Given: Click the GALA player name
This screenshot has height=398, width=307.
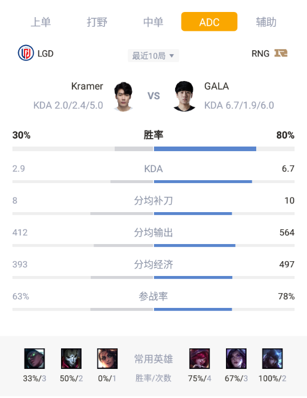Looking at the screenshot, I should [x=217, y=86].
